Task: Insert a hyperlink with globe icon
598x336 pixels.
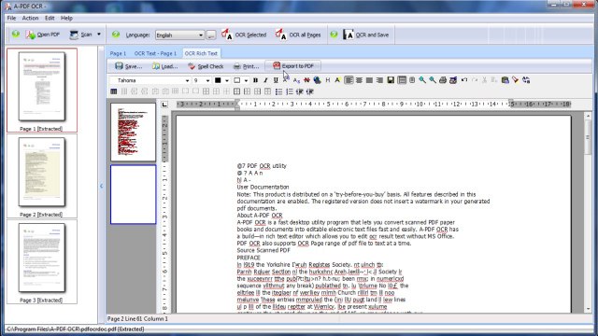Action: coord(317,80)
